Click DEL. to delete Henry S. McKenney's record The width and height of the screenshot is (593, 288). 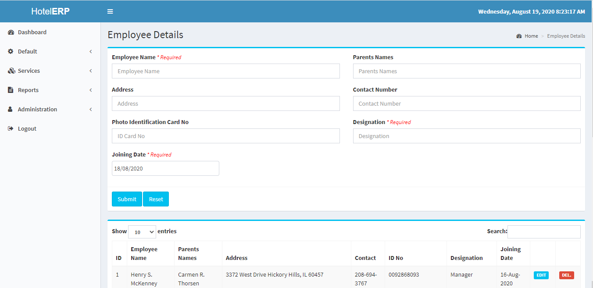click(566, 275)
